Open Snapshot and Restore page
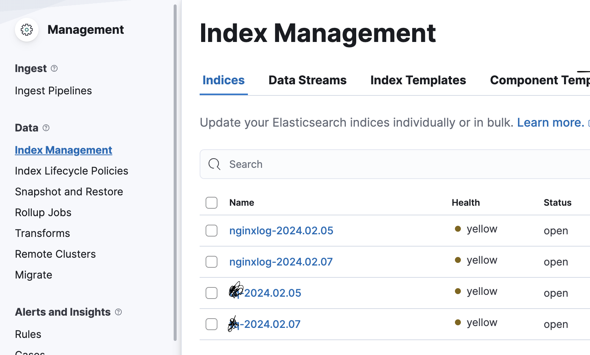 (x=69, y=192)
